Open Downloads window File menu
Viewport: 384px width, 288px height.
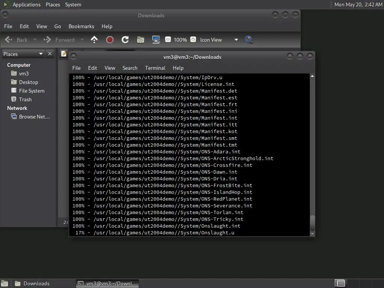[x=8, y=26]
